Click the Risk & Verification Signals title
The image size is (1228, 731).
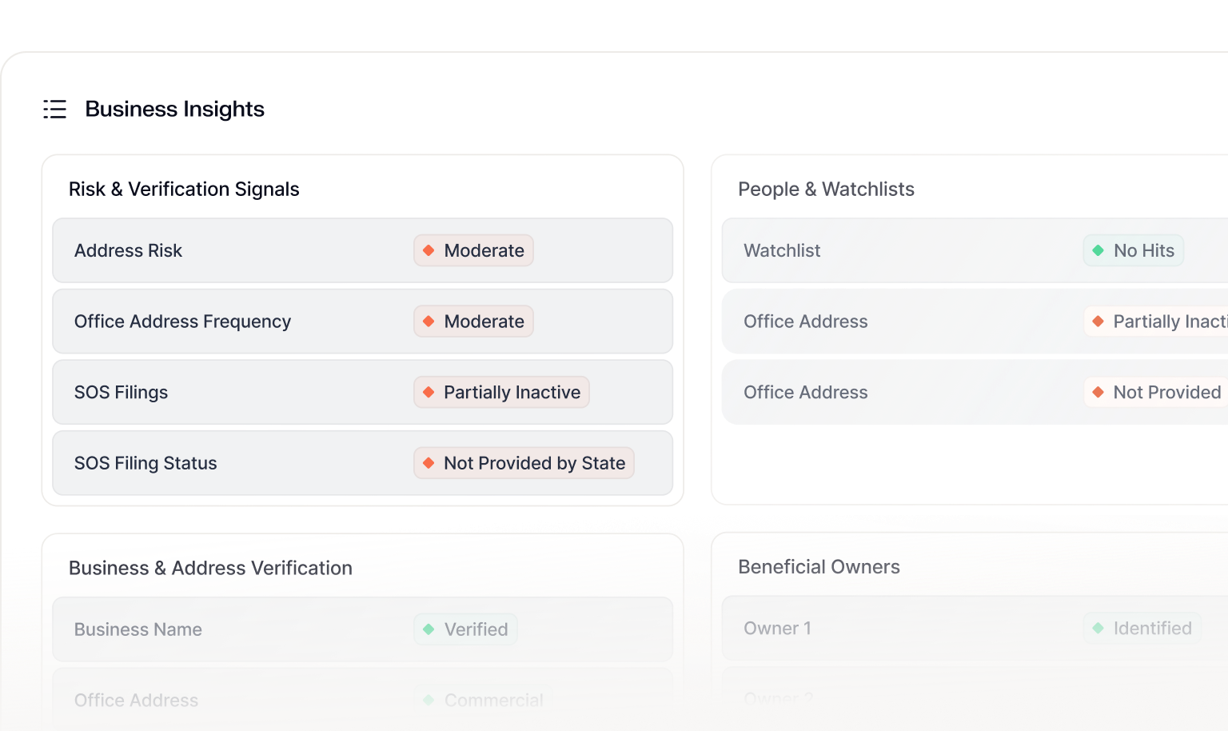click(x=184, y=189)
